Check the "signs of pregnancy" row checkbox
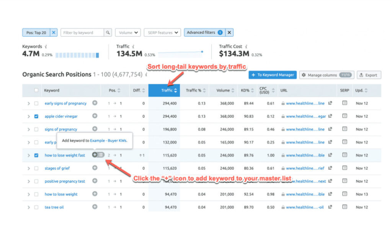The image size is (392, 234). coord(36,129)
